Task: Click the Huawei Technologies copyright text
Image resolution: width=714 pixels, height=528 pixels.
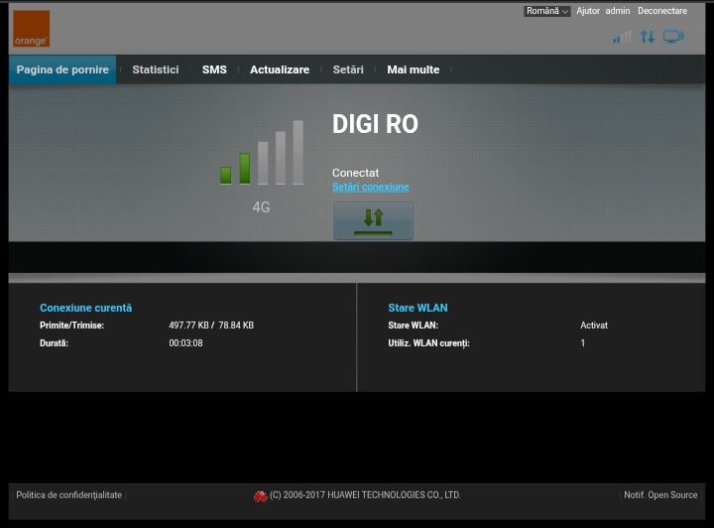Action: click(x=365, y=495)
